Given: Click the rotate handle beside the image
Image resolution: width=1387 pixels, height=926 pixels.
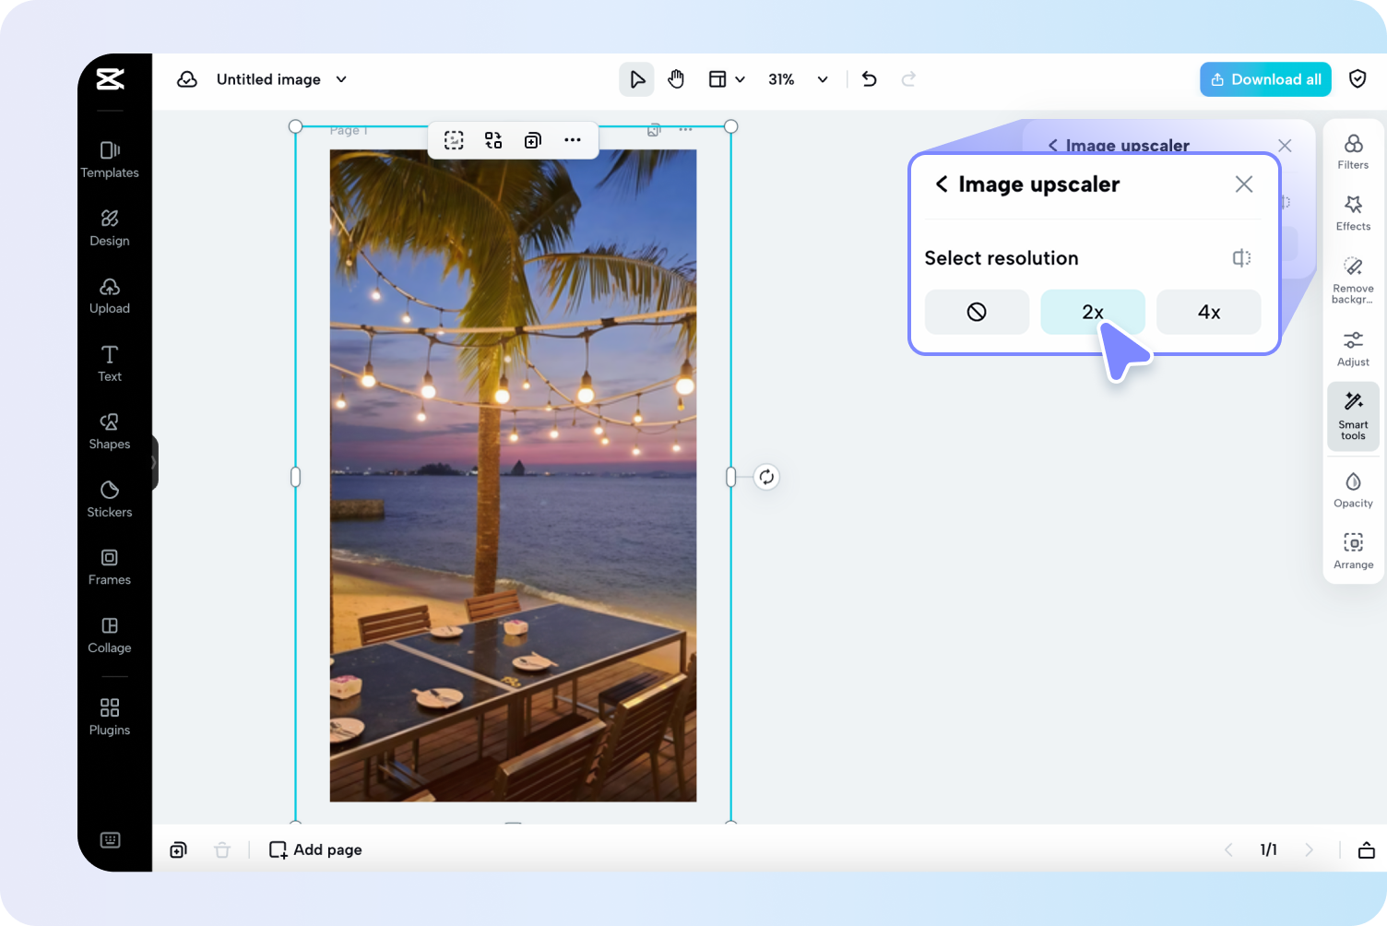Looking at the screenshot, I should click(766, 477).
